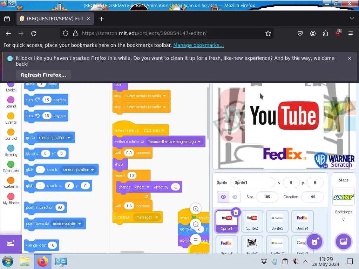Open the Control block category

point(11,134)
